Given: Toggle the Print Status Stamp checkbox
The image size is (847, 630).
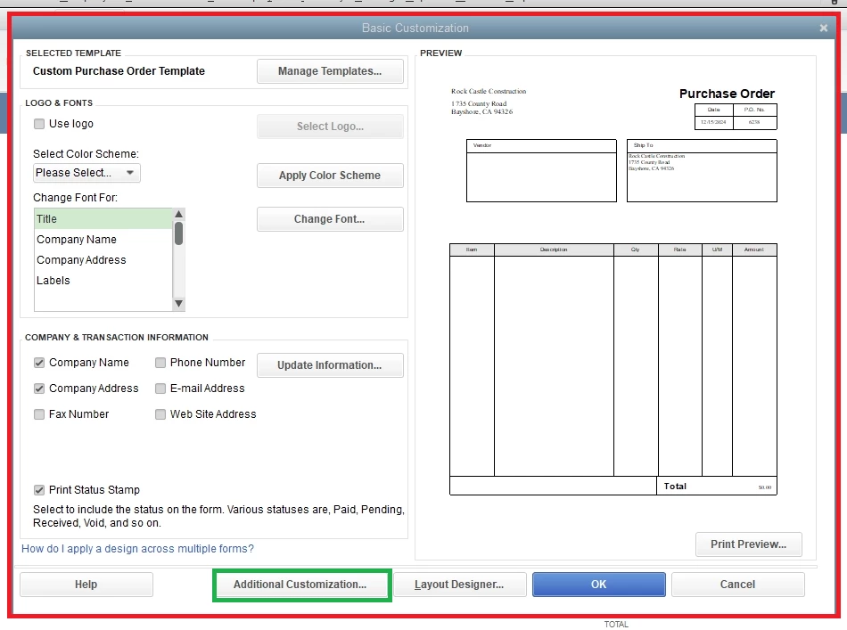Looking at the screenshot, I should coord(39,490).
